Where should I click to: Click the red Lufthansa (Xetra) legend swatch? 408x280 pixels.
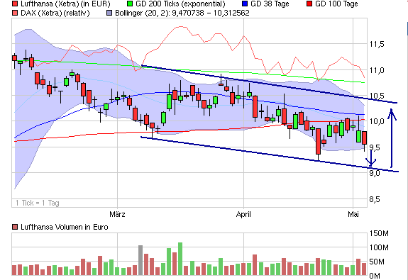(x=16, y=4)
